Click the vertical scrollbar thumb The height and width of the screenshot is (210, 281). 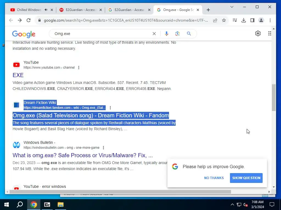274,98
